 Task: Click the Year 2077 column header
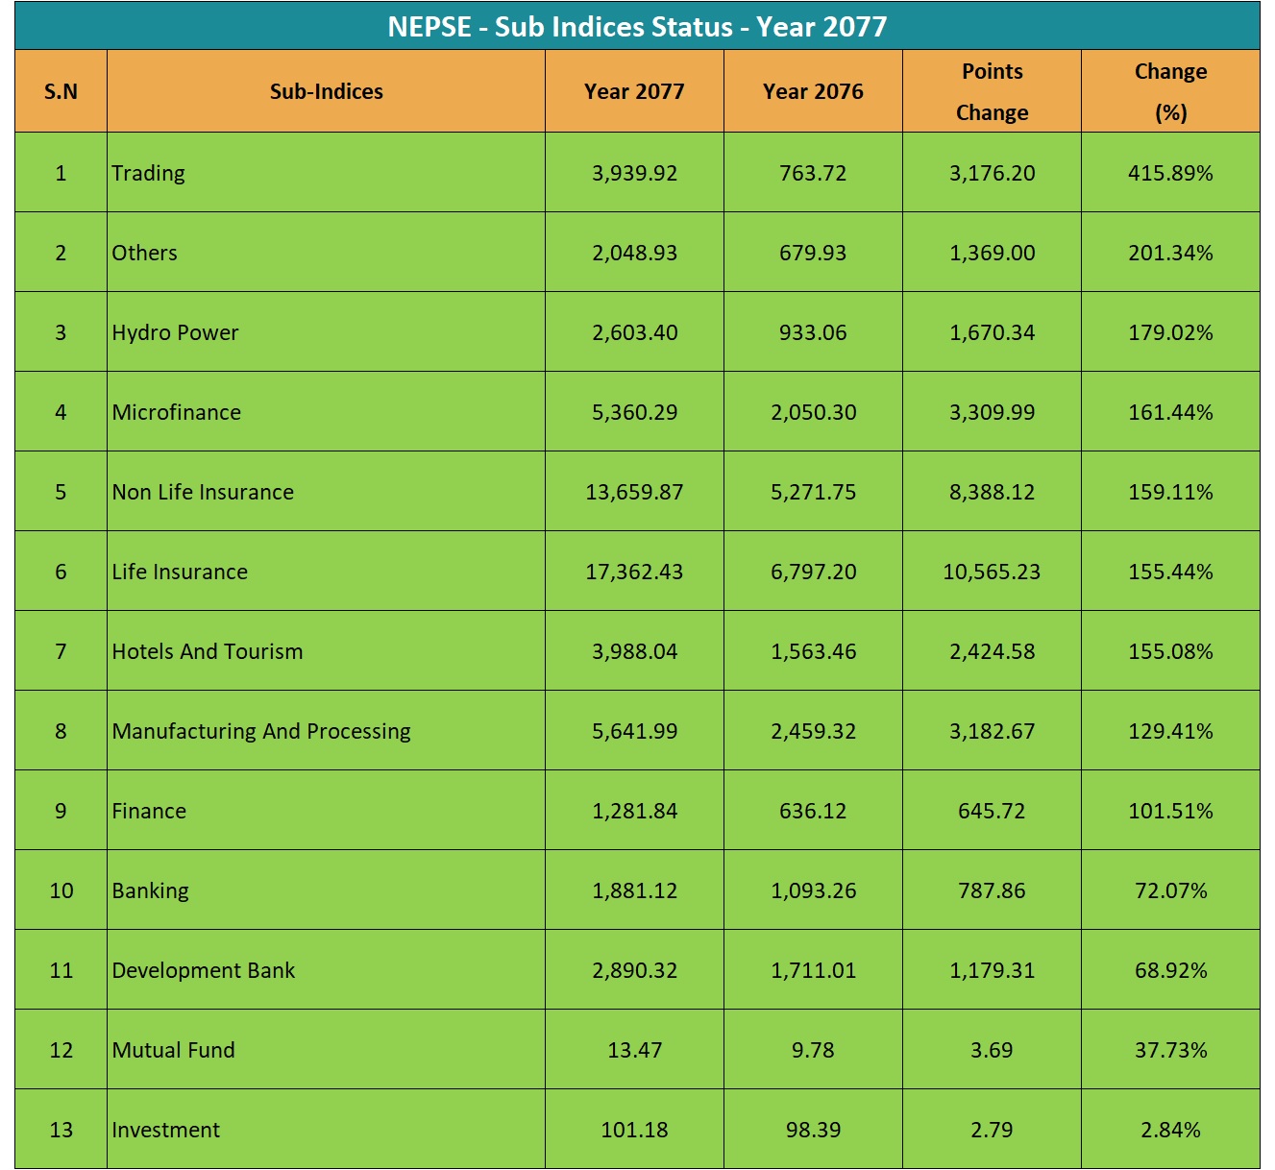click(x=634, y=91)
